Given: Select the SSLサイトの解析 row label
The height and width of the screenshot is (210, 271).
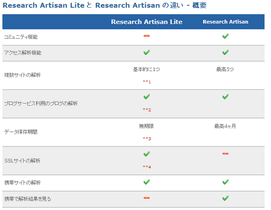Looking at the screenshot, I should pos(22,161).
